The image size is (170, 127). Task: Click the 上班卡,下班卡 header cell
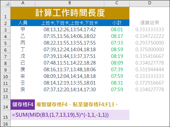[x=69, y=23]
